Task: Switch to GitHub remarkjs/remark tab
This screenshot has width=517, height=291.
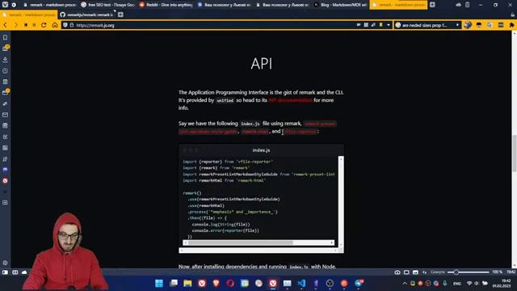Action: pyautogui.click(x=86, y=15)
